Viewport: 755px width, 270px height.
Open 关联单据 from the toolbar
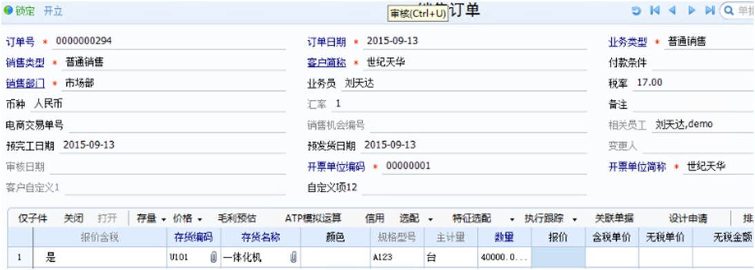614,218
